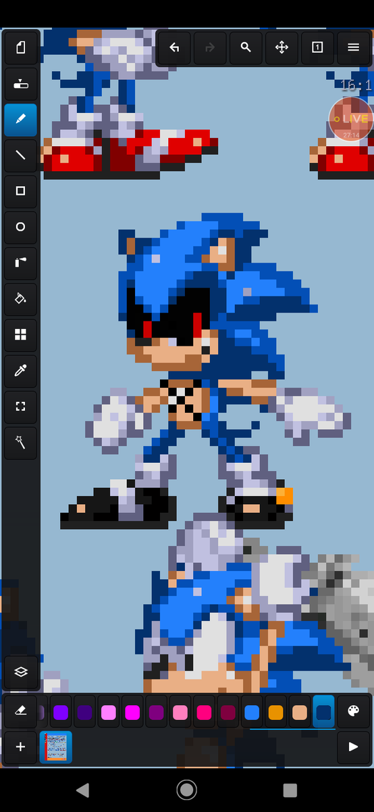Tap the frame number 1 icon
The image size is (374, 812).
click(317, 47)
